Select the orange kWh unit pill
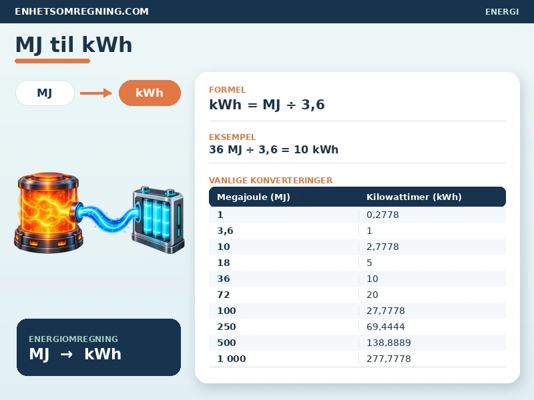The width and height of the screenshot is (534, 400). point(150,93)
